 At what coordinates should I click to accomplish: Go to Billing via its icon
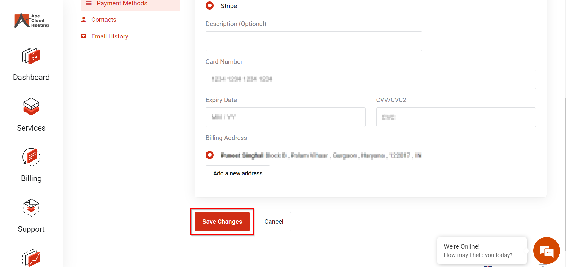[x=31, y=157]
